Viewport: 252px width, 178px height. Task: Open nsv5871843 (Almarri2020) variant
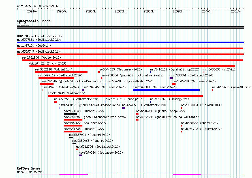pos(84,111)
